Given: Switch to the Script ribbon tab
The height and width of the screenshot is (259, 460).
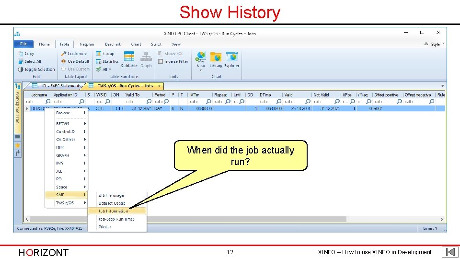Looking at the screenshot, I should (156, 44).
